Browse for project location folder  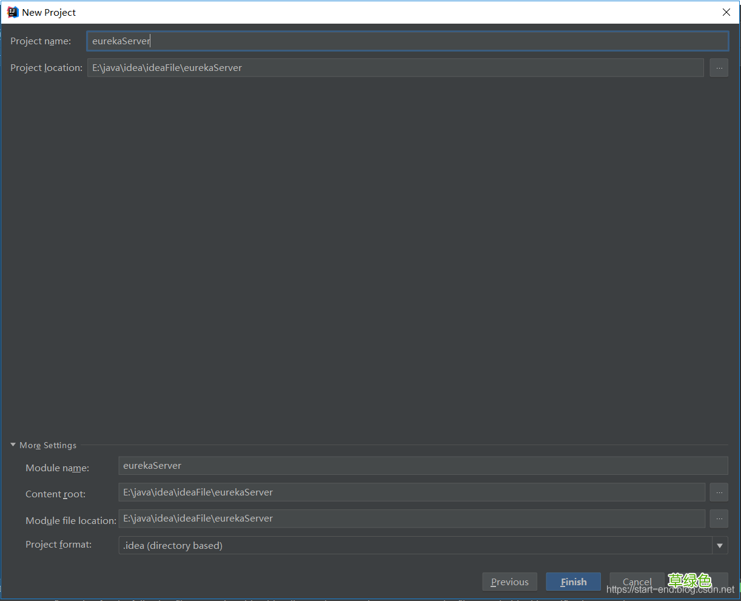[719, 68]
